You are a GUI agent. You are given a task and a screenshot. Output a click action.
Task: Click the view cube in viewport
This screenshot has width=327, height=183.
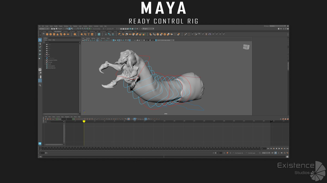click(246, 47)
